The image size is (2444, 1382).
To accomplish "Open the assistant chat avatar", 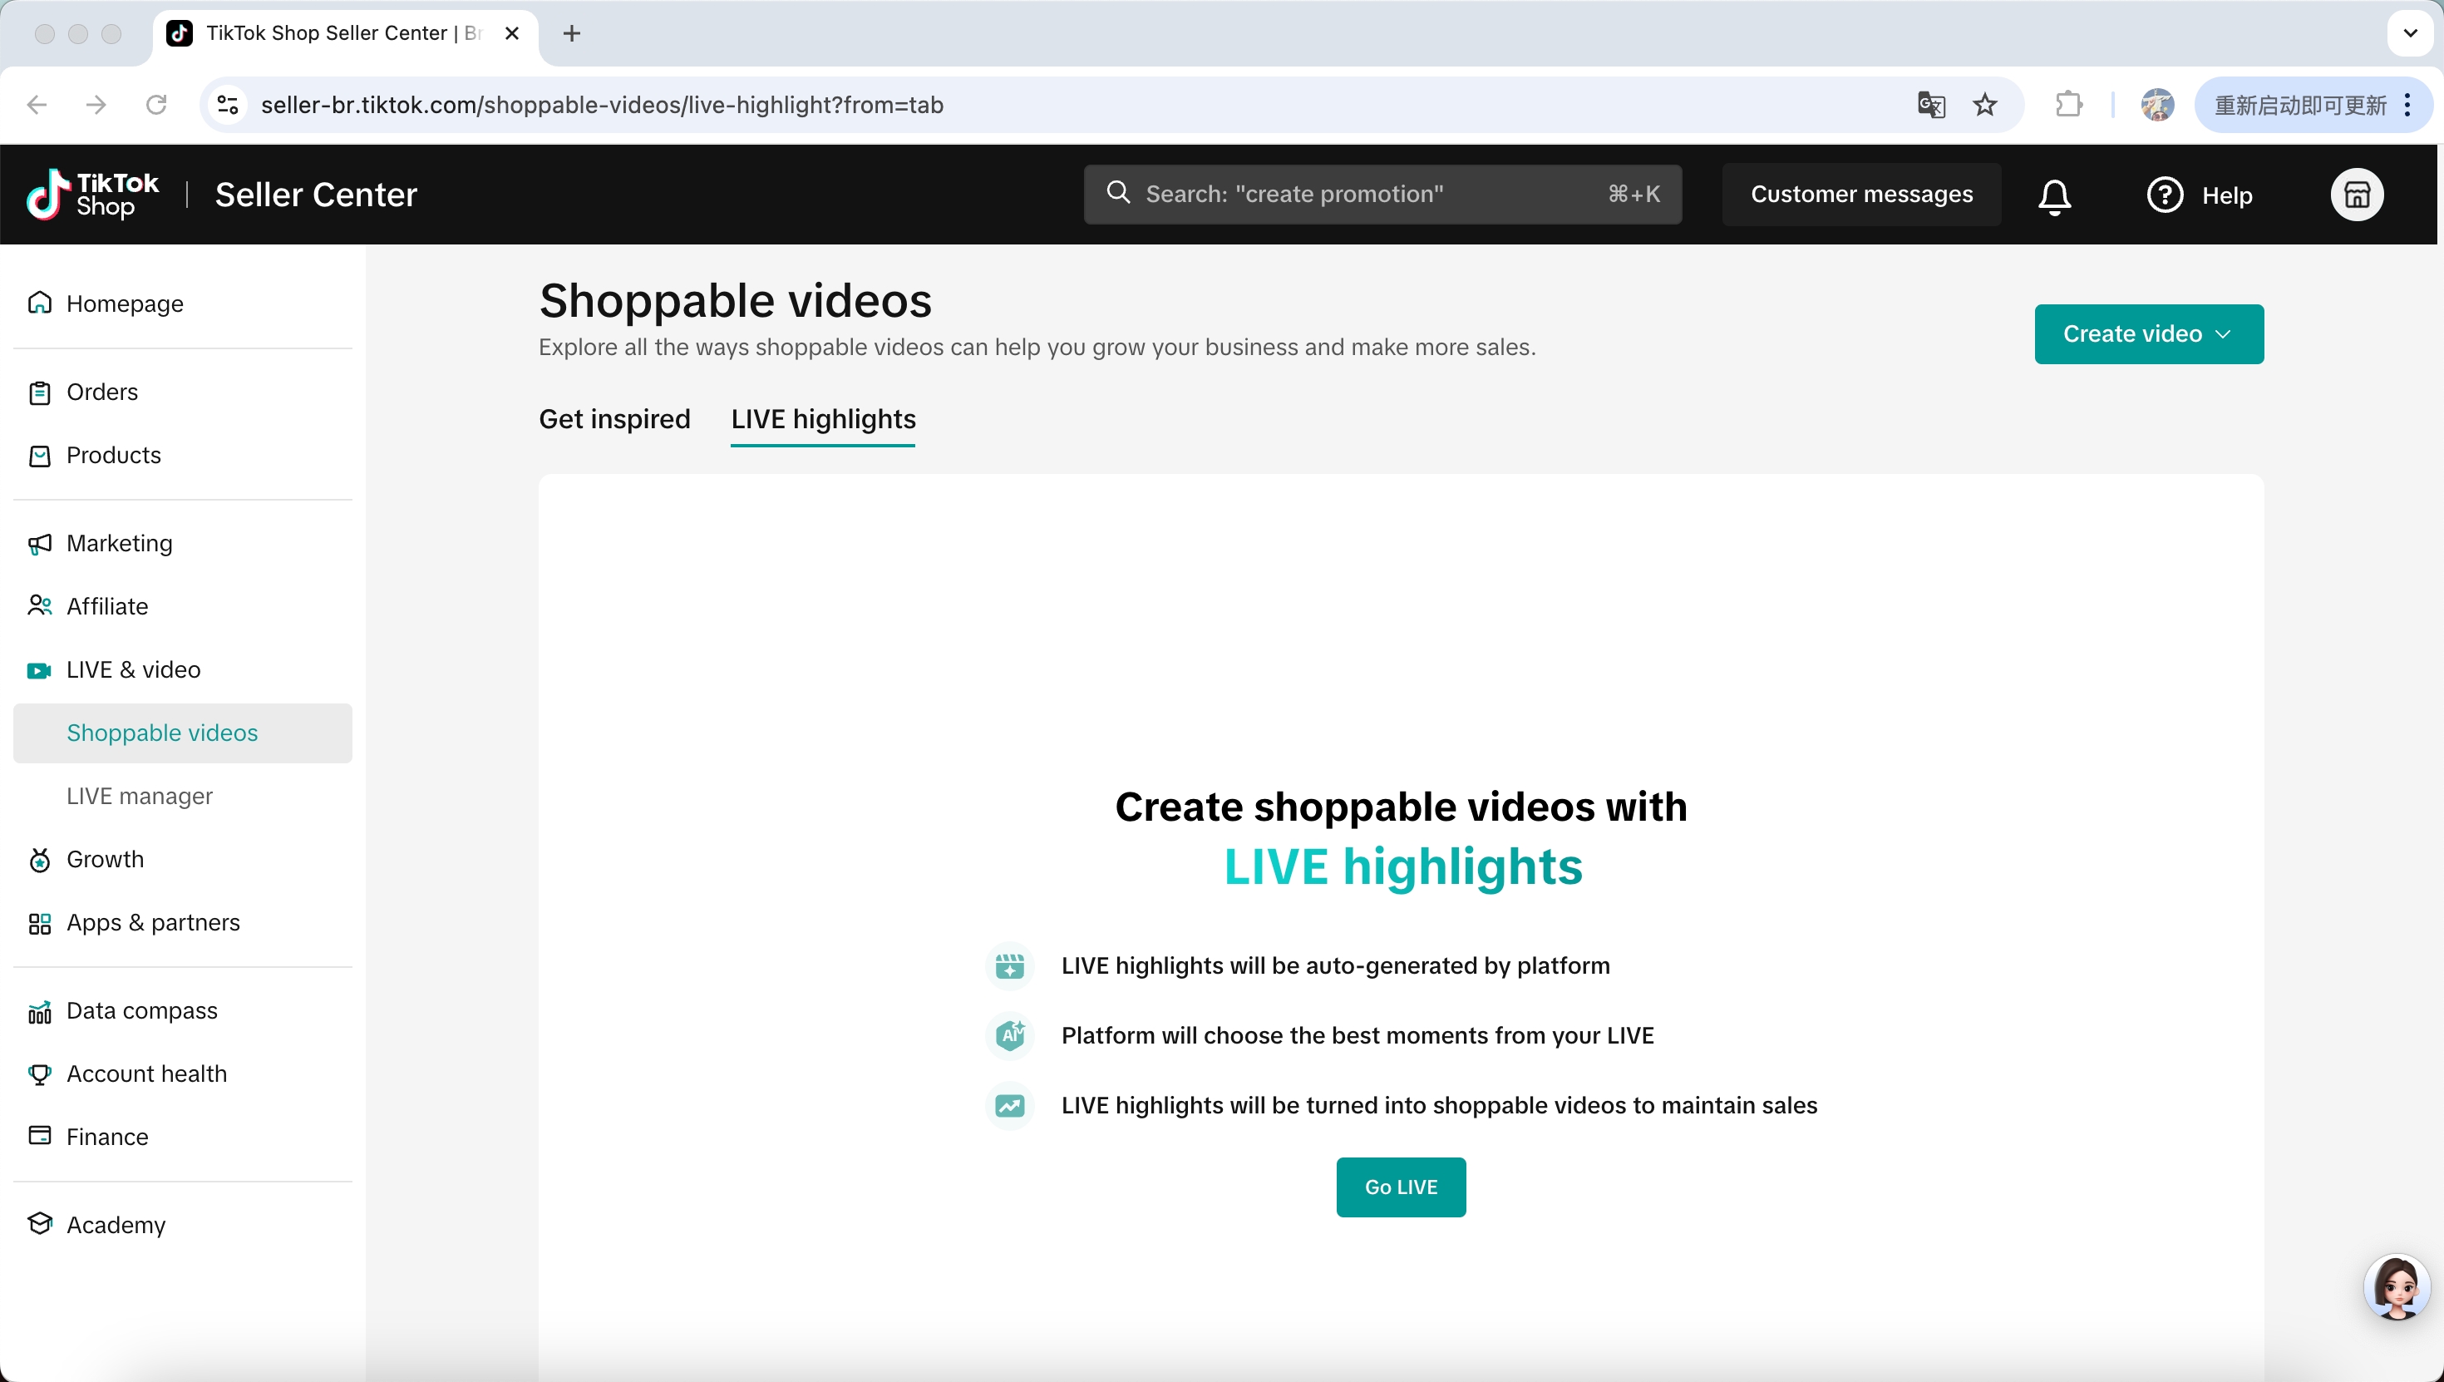I will (2397, 1288).
